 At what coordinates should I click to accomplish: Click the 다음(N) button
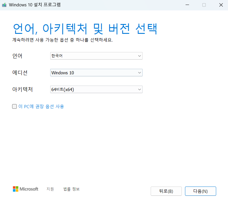pos(201,191)
